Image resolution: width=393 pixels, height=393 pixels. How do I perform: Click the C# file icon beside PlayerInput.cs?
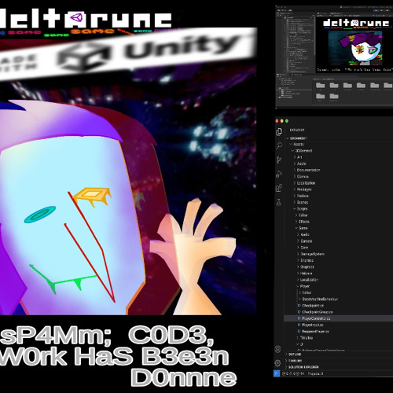coord(299,325)
